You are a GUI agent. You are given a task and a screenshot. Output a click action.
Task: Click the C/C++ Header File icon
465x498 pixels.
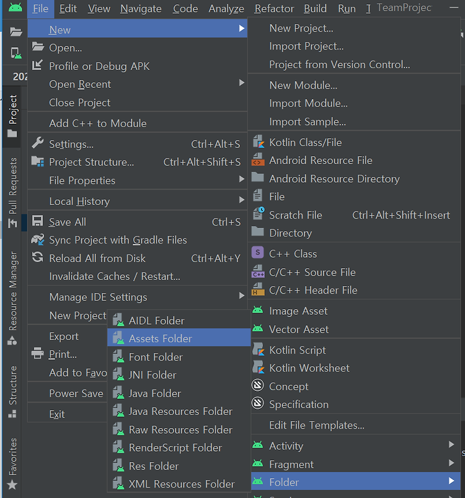(x=258, y=289)
